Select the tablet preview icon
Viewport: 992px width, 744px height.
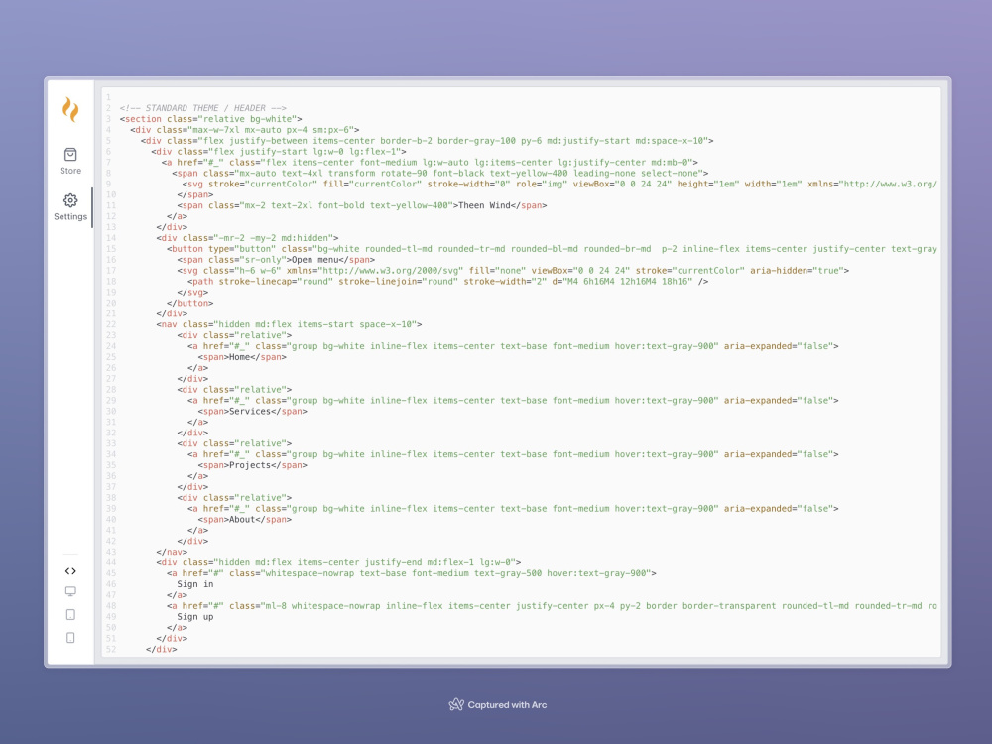coord(70,614)
